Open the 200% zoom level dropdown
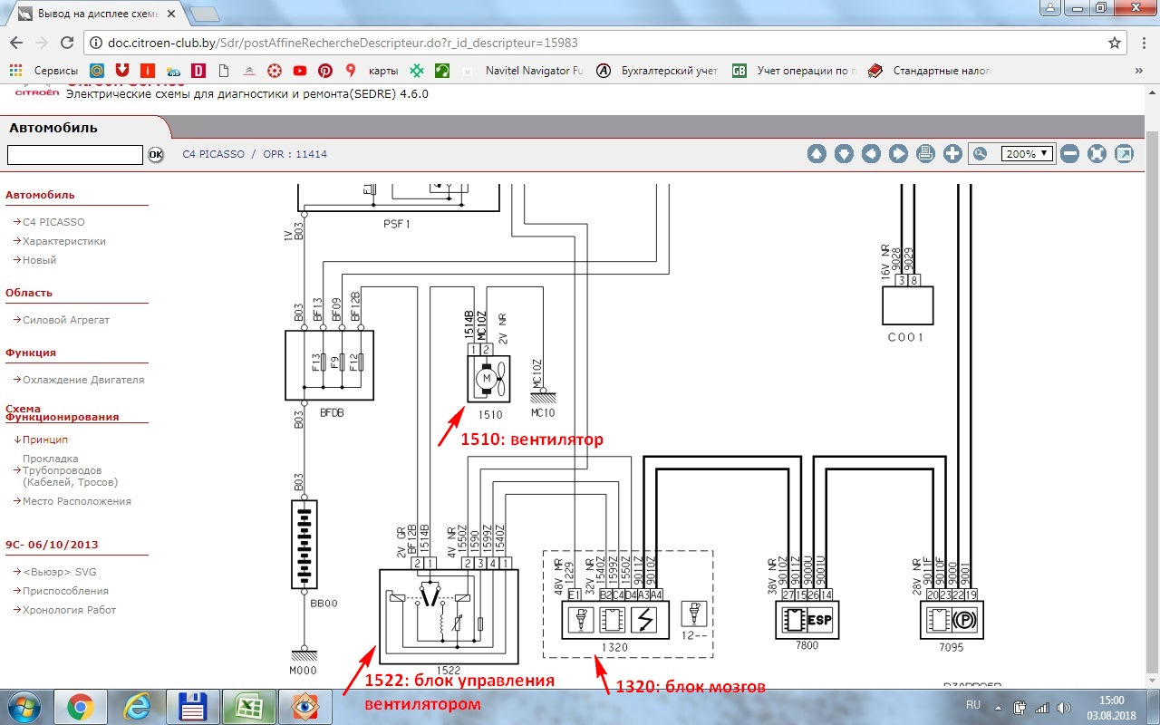This screenshot has height=725, width=1160. 1027,154
